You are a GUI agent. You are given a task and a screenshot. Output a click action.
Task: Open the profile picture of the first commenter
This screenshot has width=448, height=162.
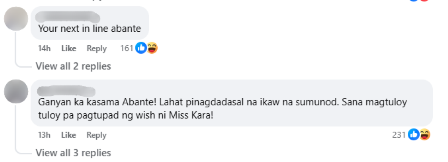16,19
